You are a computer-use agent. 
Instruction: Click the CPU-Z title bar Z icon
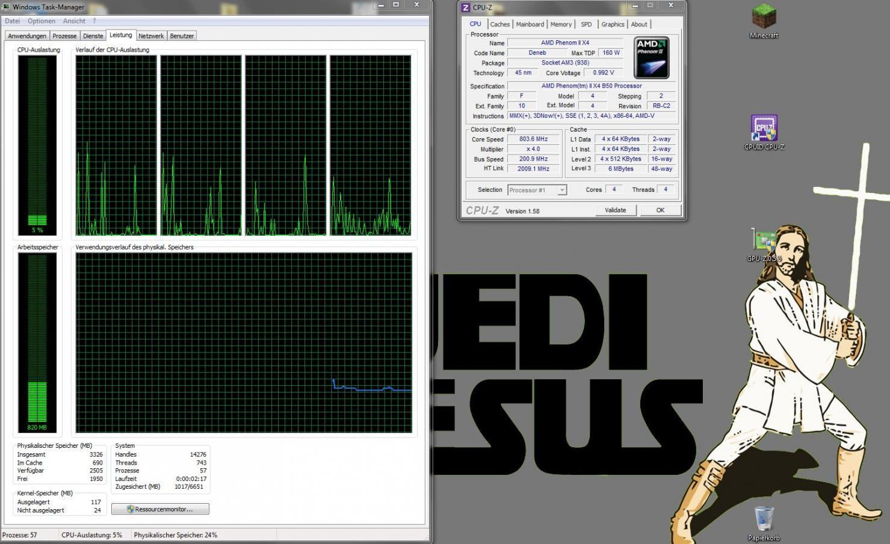click(465, 8)
